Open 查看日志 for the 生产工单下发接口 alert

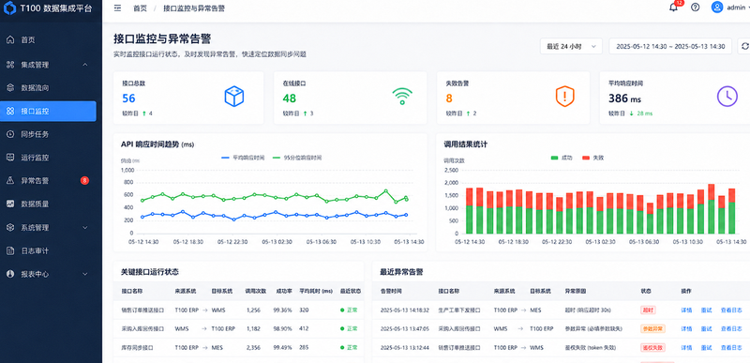tap(731, 310)
